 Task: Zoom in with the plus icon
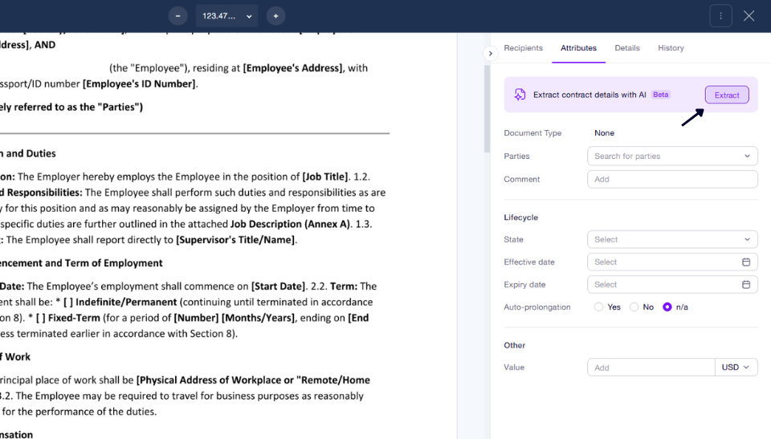click(275, 16)
